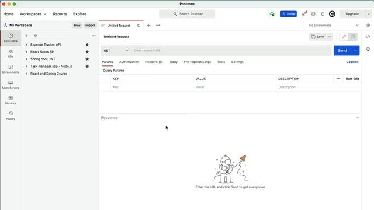The image size is (374, 210).
Task: Open notifications bell icon
Action: pos(323,14)
